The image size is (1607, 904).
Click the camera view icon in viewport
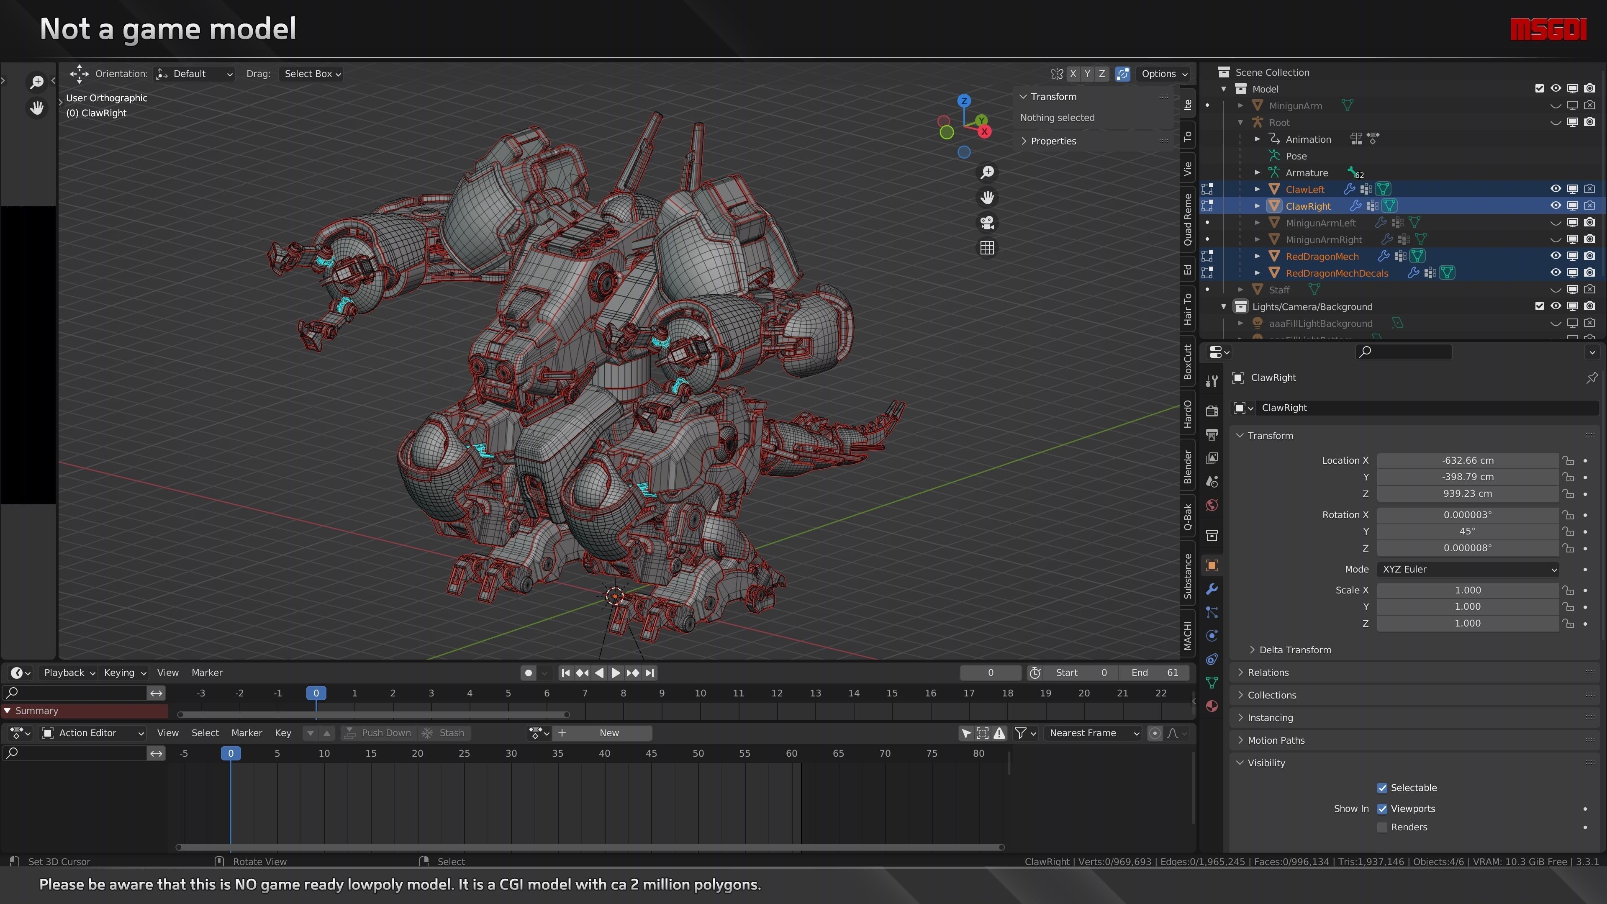click(x=987, y=223)
